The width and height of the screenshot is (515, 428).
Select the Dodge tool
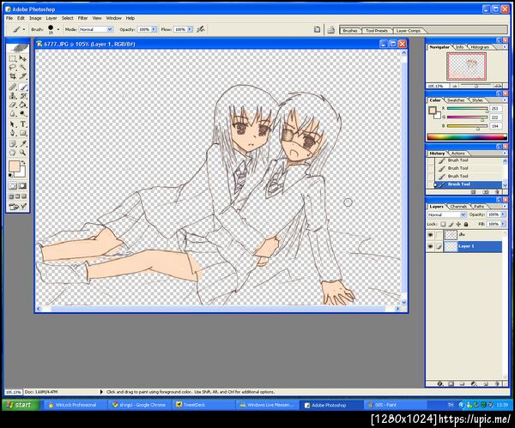[x=22, y=113]
